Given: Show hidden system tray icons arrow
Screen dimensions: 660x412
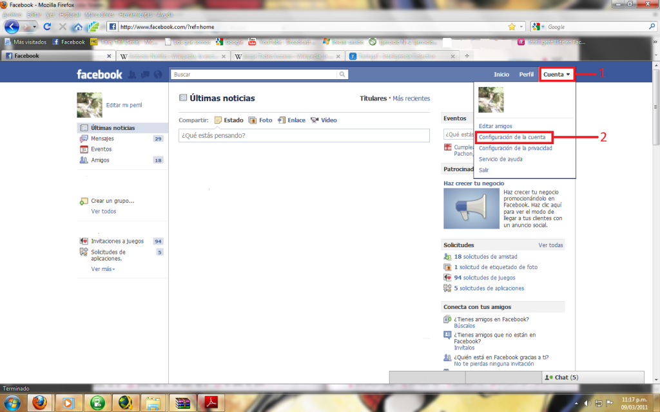Looking at the screenshot, I should click(576, 404).
